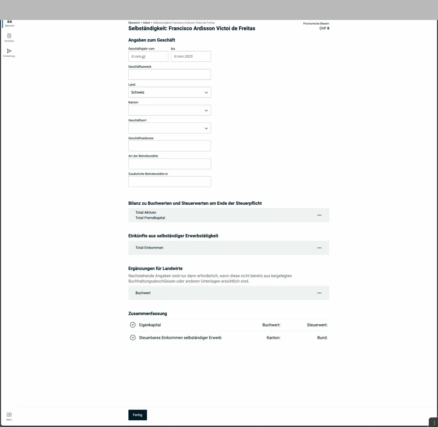The image size is (438, 427).
Task: Click the bis date field
Action: [191, 56]
